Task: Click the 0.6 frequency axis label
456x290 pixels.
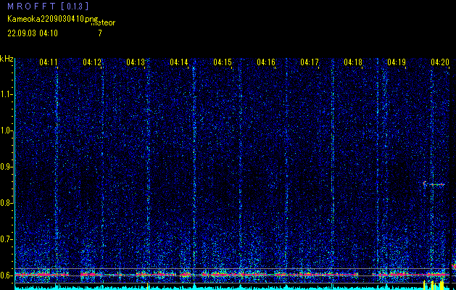Action: tap(5, 275)
